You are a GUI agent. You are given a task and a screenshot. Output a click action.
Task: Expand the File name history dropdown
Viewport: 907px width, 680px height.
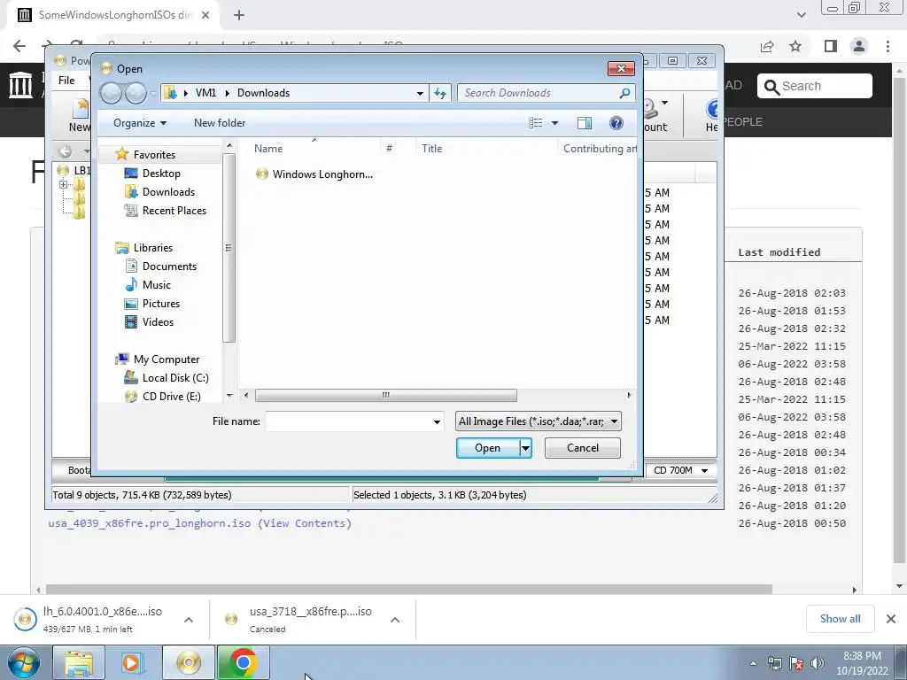click(437, 421)
